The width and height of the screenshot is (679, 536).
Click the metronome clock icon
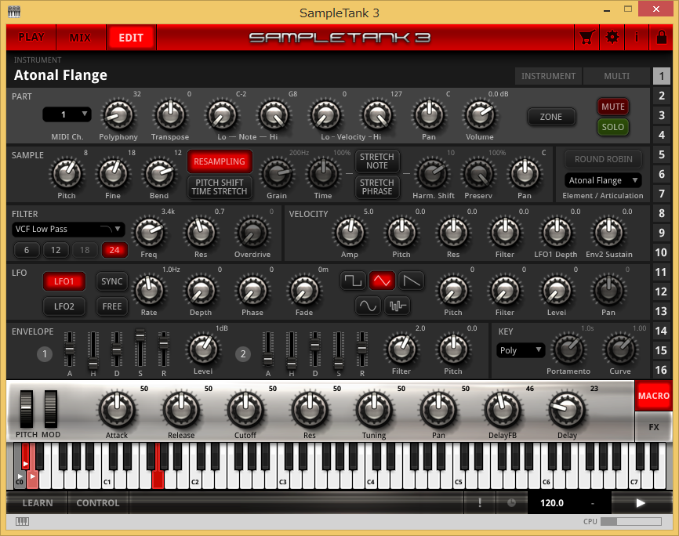[511, 502]
